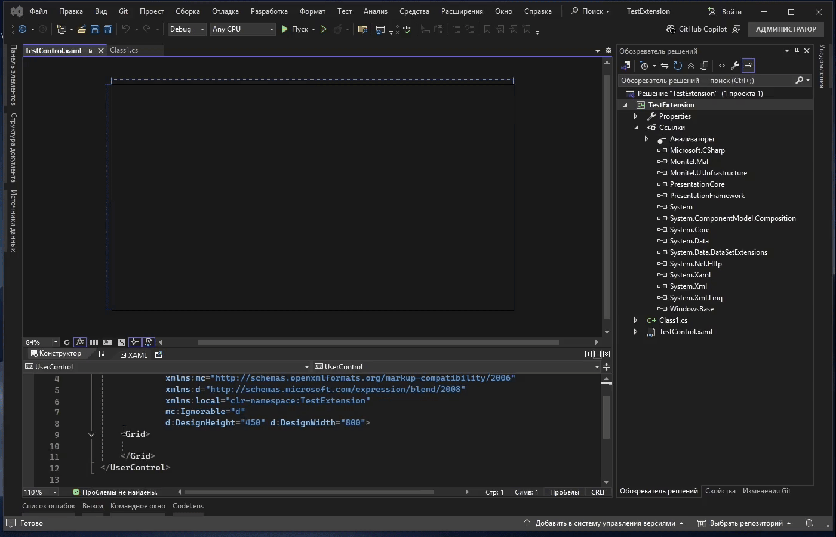Screen dimensions: 836x537
Task: Swap panes with the up-down arrows icon
Action: point(101,354)
